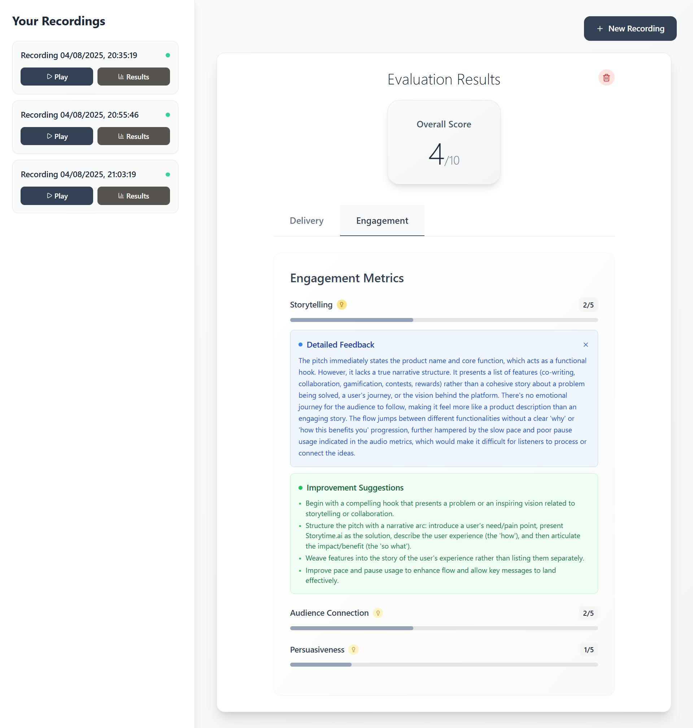Screen dimensions: 693x728
Task: Click the Overall Score card
Action: point(443,142)
